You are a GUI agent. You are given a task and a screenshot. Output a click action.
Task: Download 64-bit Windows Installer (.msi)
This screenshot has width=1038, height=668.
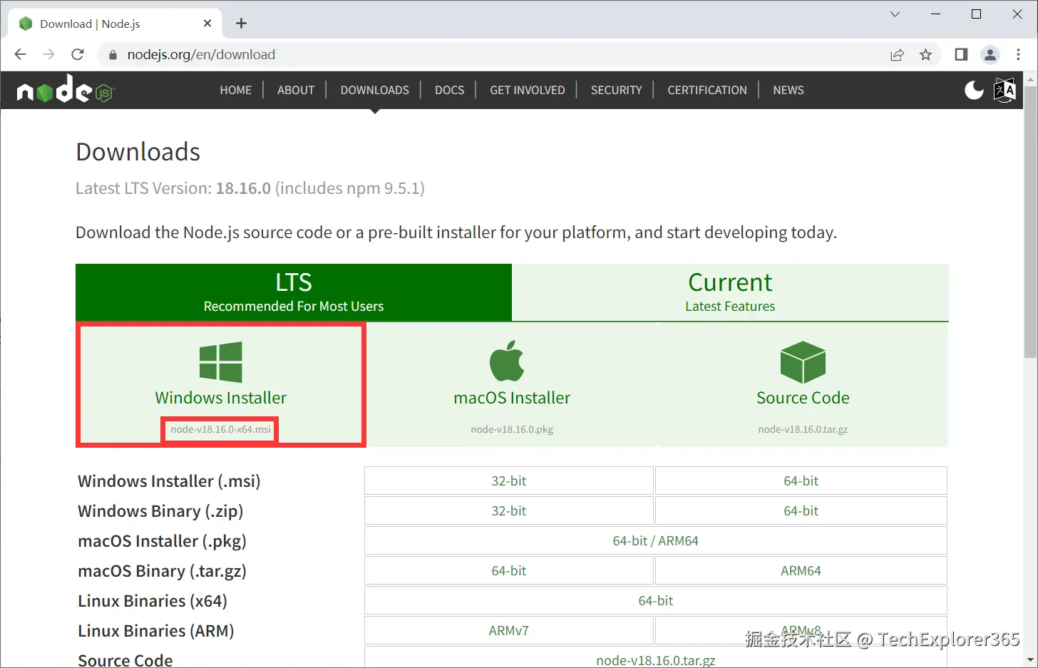[x=801, y=481]
